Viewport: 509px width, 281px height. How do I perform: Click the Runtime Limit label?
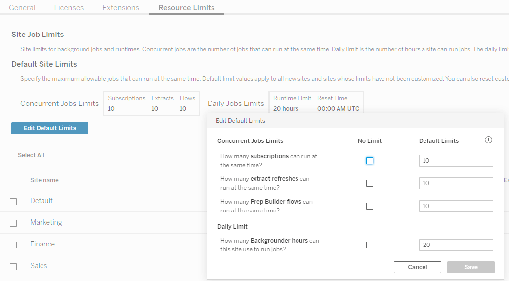(292, 98)
